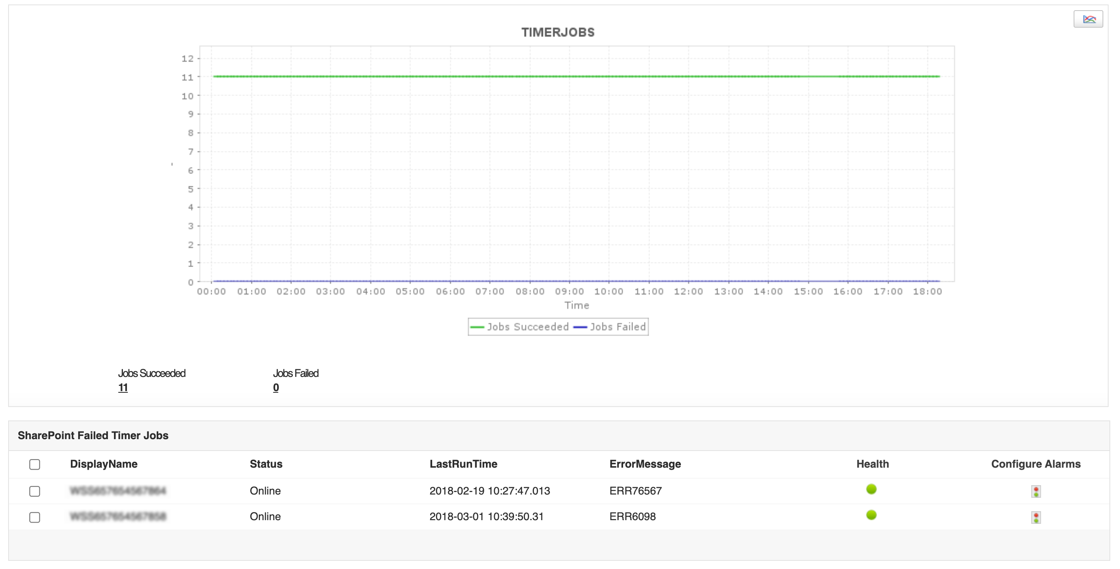The height and width of the screenshot is (569, 1120).
Task: Check the checkbox for the ERR6098 row
Action: (35, 517)
